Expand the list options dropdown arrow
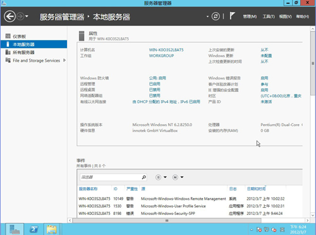This screenshot has height=235, width=316. tap(165, 177)
